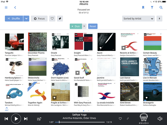167x125 pixels.
Task: Play the current track Sathya Yuga
Action: coord(16,119)
